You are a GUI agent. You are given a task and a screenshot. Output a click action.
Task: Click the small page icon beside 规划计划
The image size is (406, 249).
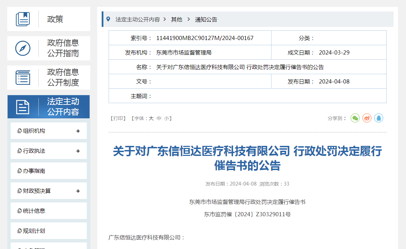pyautogui.click(x=19, y=231)
